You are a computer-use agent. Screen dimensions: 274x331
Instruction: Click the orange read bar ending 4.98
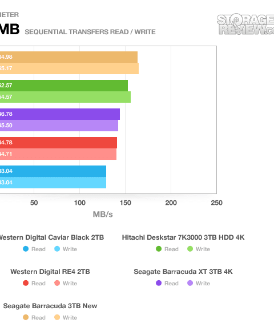pyautogui.click(x=68, y=57)
